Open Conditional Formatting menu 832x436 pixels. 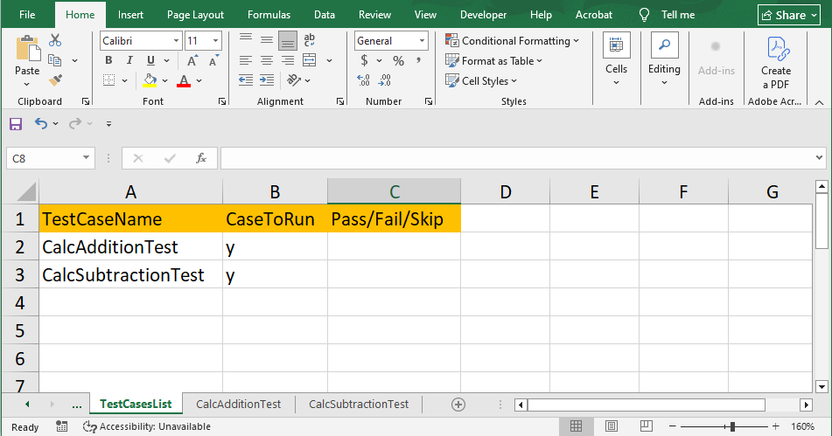pyautogui.click(x=512, y=41)
